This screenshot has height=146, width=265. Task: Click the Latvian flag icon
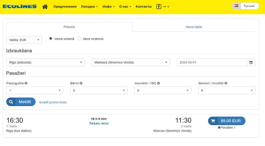click(237, 6)
